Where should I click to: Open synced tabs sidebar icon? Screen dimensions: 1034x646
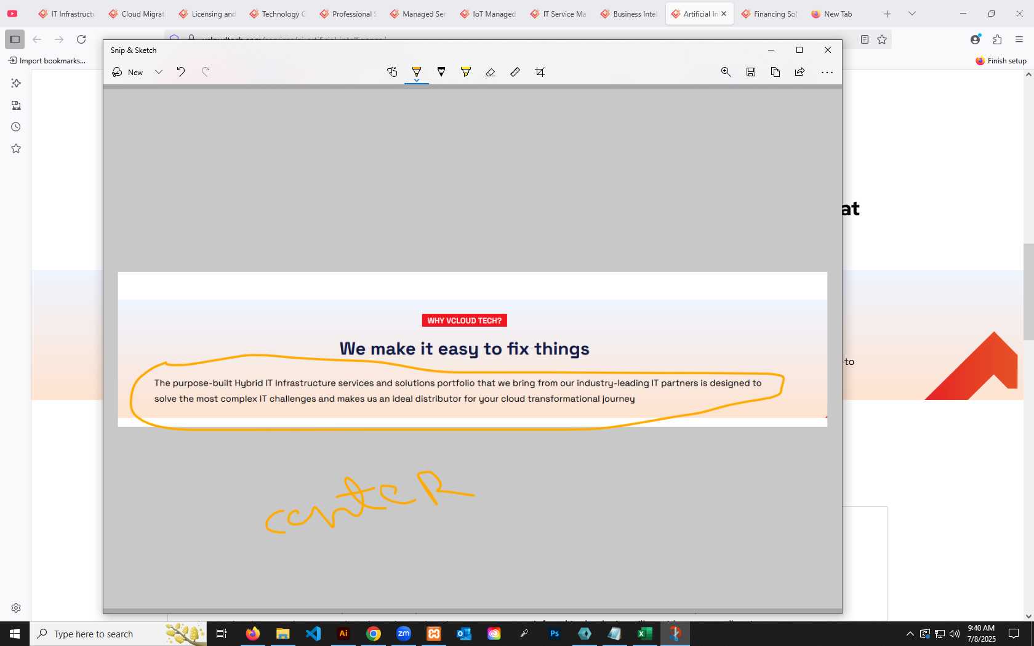tap(16, 105)
